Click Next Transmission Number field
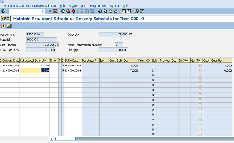 [x=119, y=45]
